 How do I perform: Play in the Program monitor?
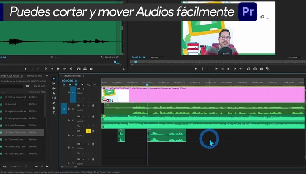tap(229, 69)
